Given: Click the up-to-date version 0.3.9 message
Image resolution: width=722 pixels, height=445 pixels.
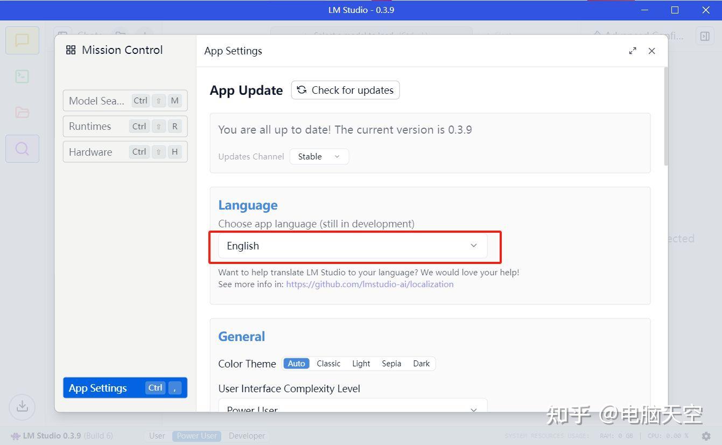Looking at the screenshot, I should coord(345,130).
